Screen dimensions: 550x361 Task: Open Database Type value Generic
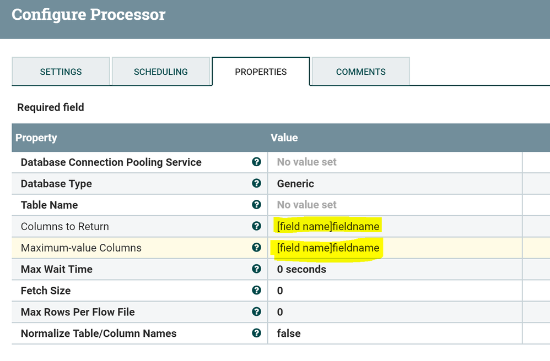[296, 183]
